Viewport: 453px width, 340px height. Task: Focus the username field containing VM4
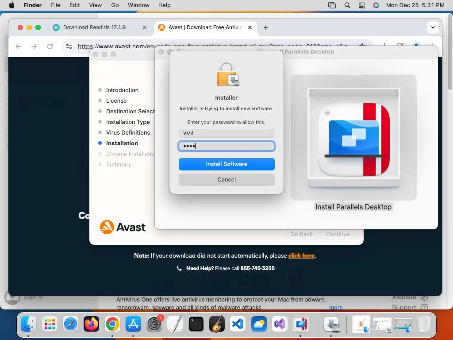point(226,133)
